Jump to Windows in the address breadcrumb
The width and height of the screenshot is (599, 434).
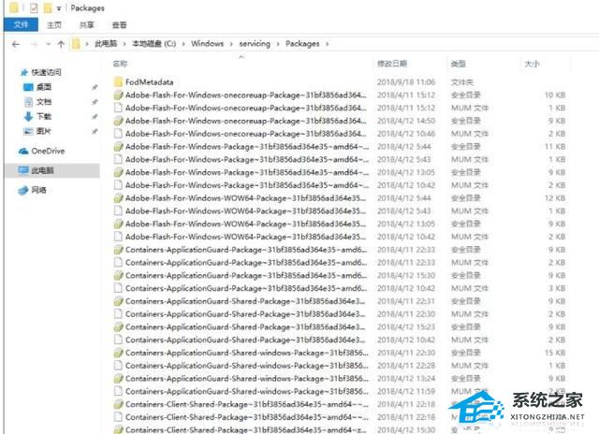point(208,44)
